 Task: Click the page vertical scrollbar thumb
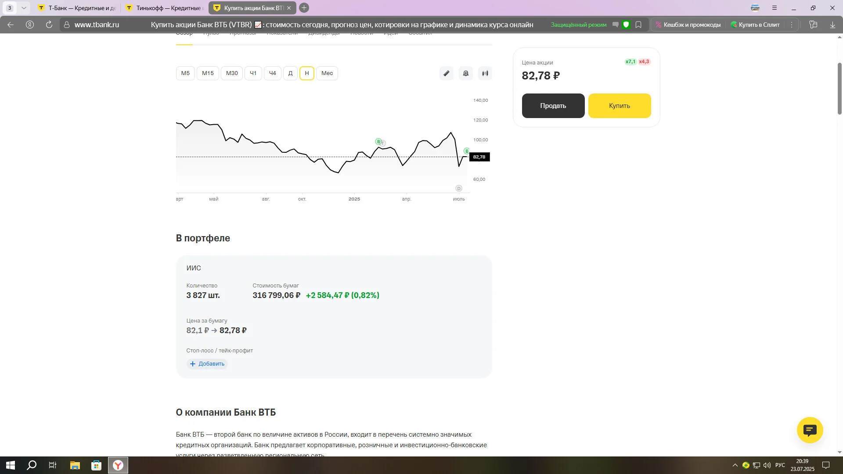pos(839,89)
